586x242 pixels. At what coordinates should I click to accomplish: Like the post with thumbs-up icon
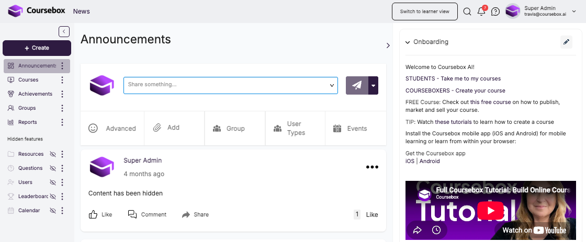tap(93, 214)
